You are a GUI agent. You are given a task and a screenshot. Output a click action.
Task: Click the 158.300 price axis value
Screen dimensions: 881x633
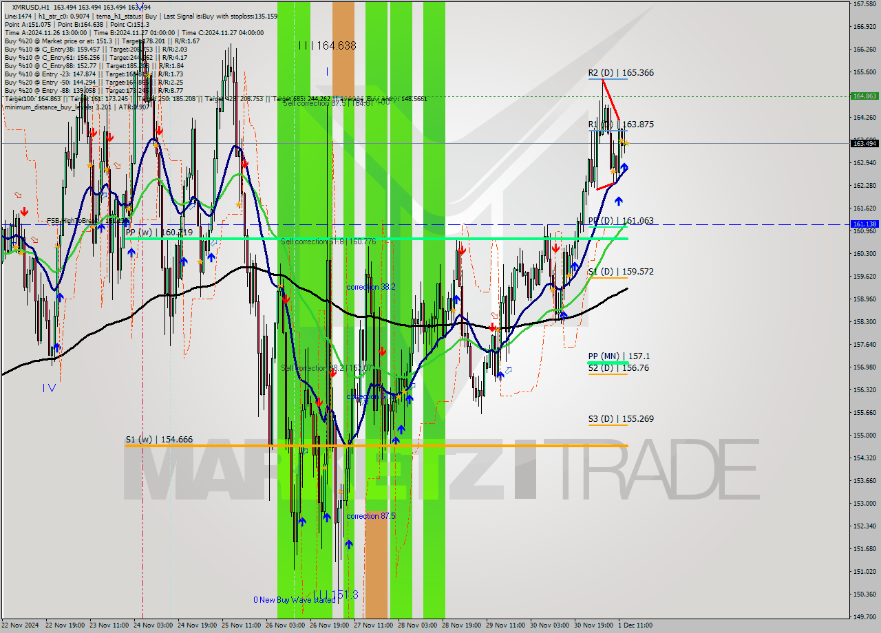click(864, 321)
